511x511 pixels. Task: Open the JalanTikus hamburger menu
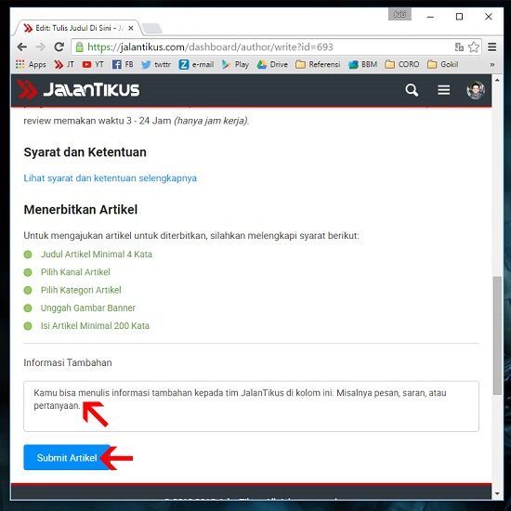coord(443,90)
